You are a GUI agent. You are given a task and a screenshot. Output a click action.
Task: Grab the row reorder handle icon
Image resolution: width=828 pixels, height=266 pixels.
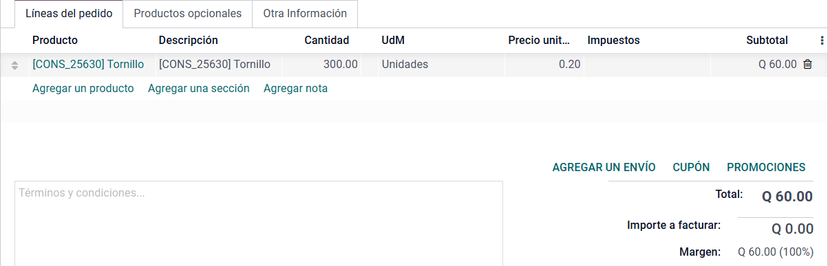(x=14, y=65)
